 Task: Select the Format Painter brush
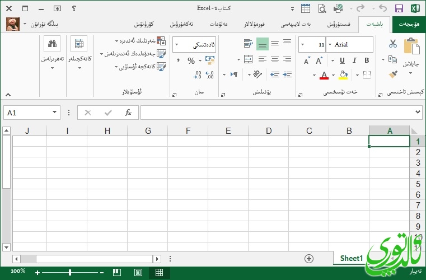[393, 74]
